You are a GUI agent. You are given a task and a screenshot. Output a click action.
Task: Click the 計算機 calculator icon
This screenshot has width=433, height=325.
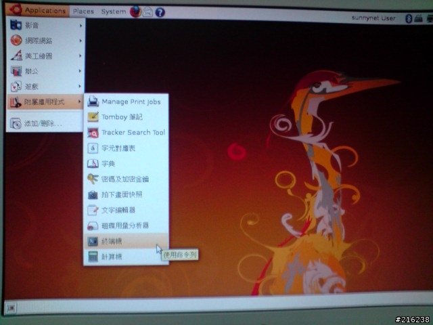tap(93, 257)
